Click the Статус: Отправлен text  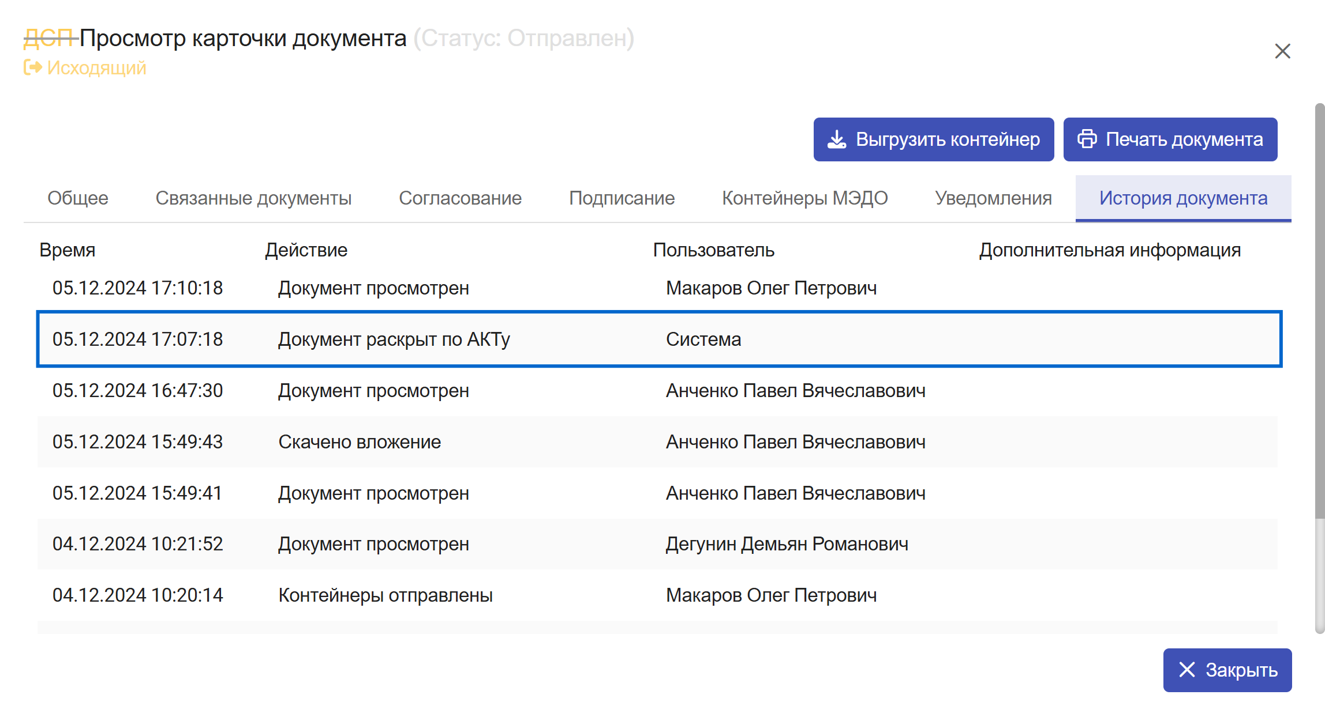pos(524,38)
